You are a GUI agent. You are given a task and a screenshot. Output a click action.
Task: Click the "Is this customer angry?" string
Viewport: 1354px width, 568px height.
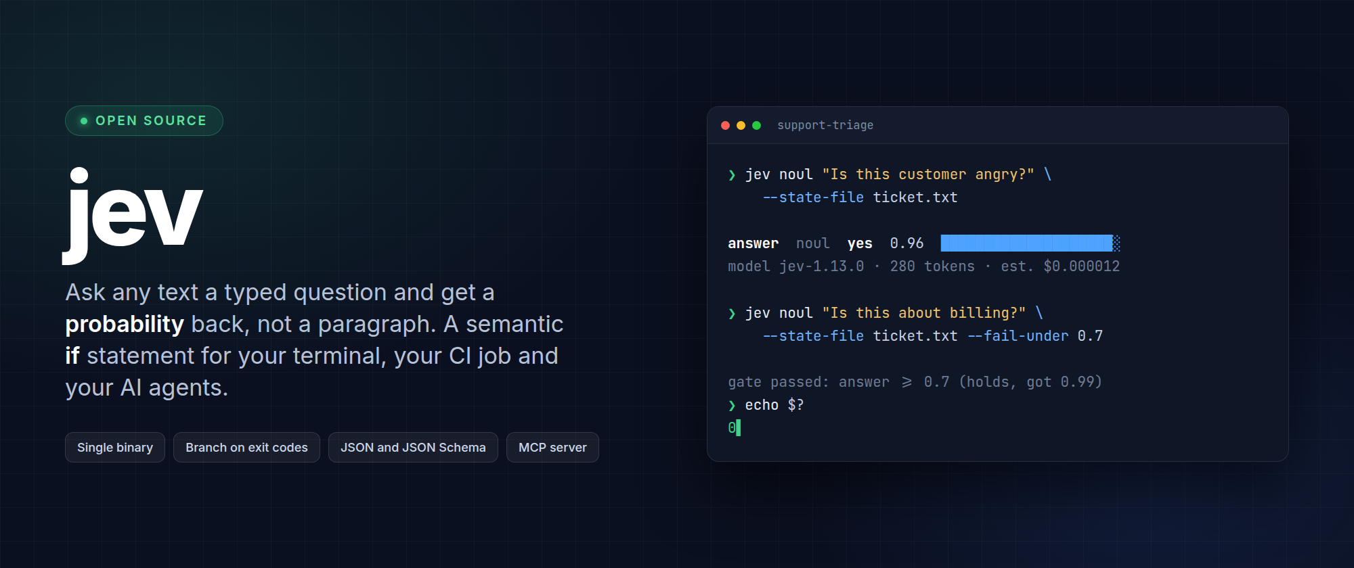(x=928, y=174)
